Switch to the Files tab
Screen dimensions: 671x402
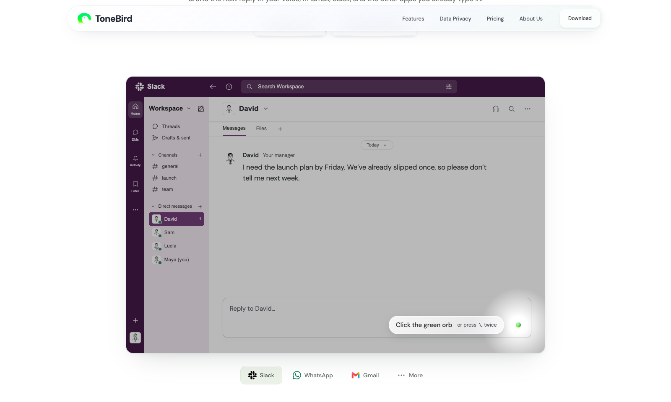tap(261, 129)
